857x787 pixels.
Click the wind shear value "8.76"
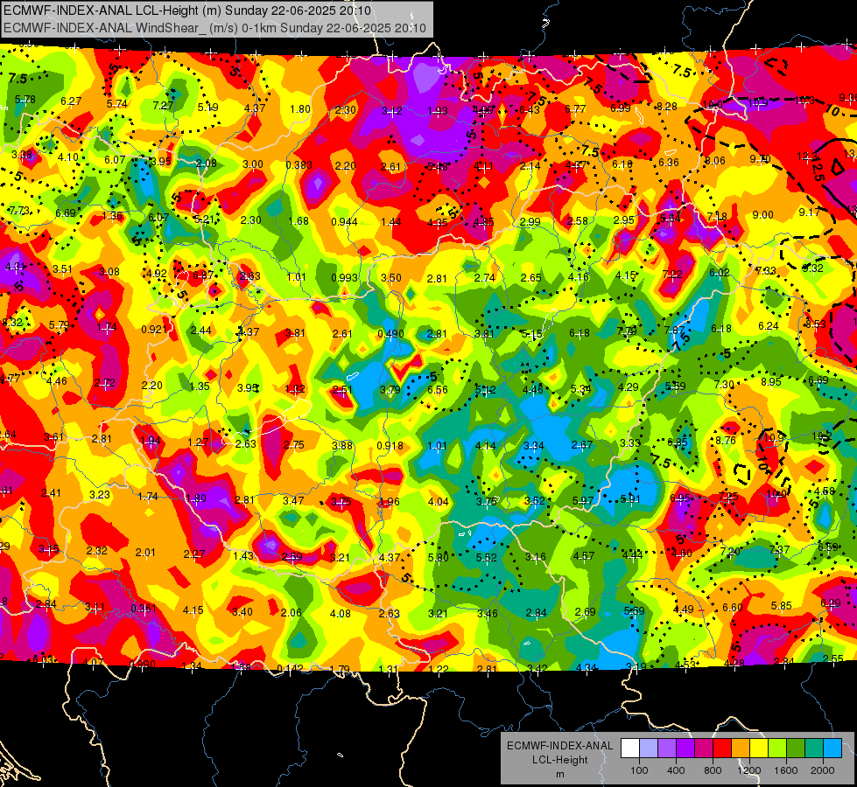click(x=726, y=440)
